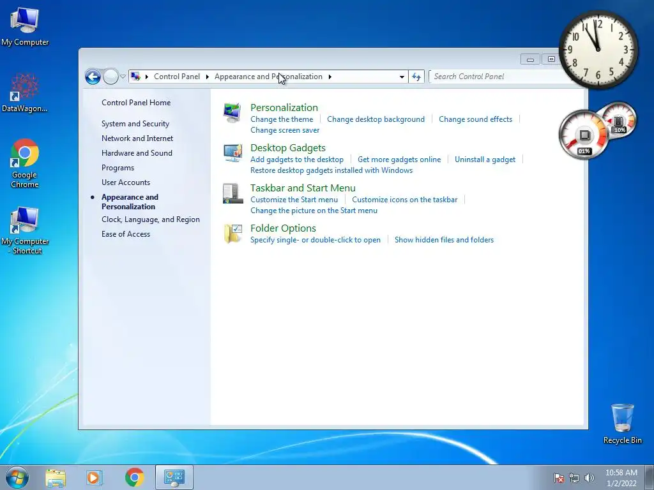This screenshot has height=490, width=654.
Task: Click Change the picture on Start menu
Action: pos(314,211)
